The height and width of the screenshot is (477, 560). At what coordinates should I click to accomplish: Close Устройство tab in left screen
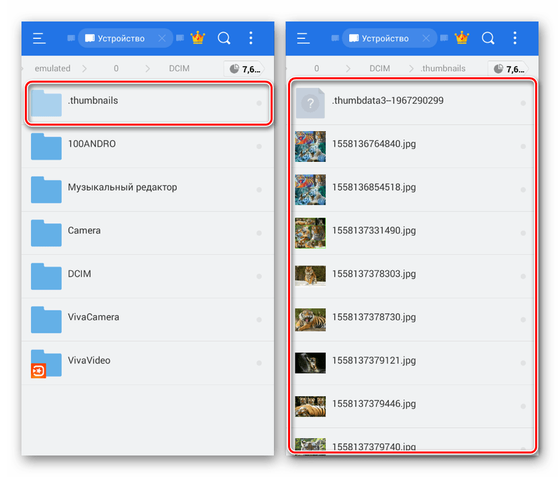[162, 38]
